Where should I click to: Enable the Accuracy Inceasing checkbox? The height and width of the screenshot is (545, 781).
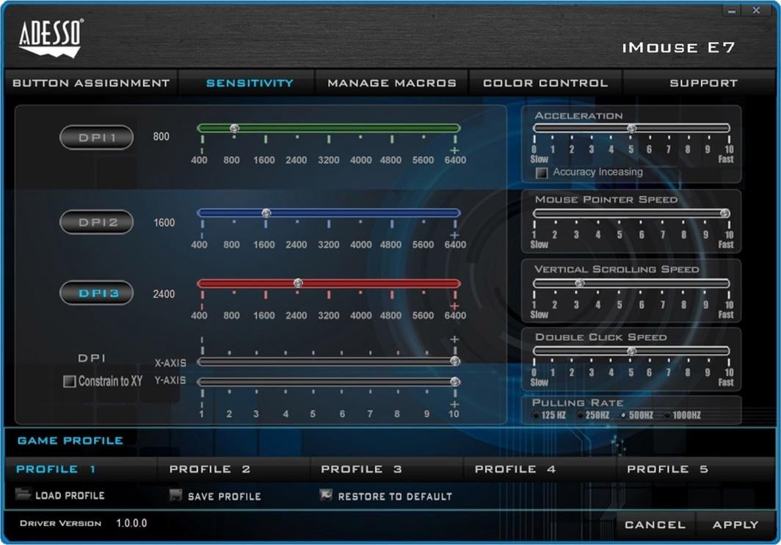click(x=542, y=173)
